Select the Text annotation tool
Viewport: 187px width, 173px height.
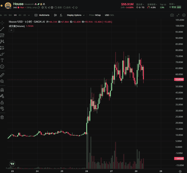coord(2,60)
